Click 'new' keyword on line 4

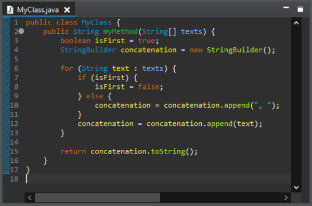pos(196,50)
